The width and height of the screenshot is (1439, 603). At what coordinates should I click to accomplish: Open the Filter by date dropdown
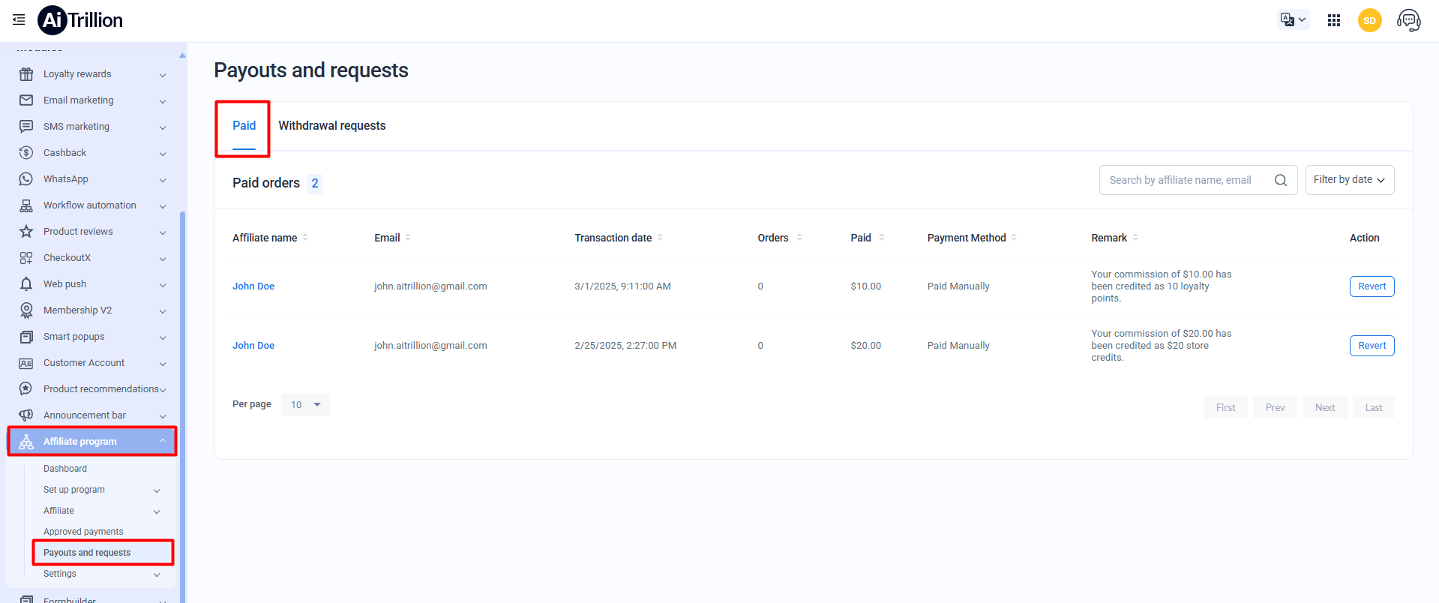point(1349,180)
